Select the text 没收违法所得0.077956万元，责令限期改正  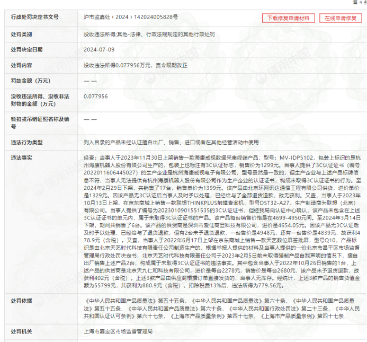[136, 65]
